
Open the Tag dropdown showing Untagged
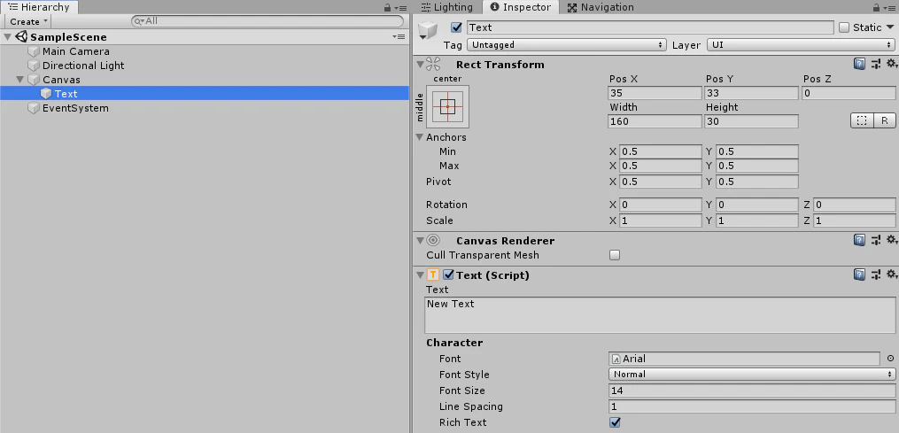click(x=567, y=45)
